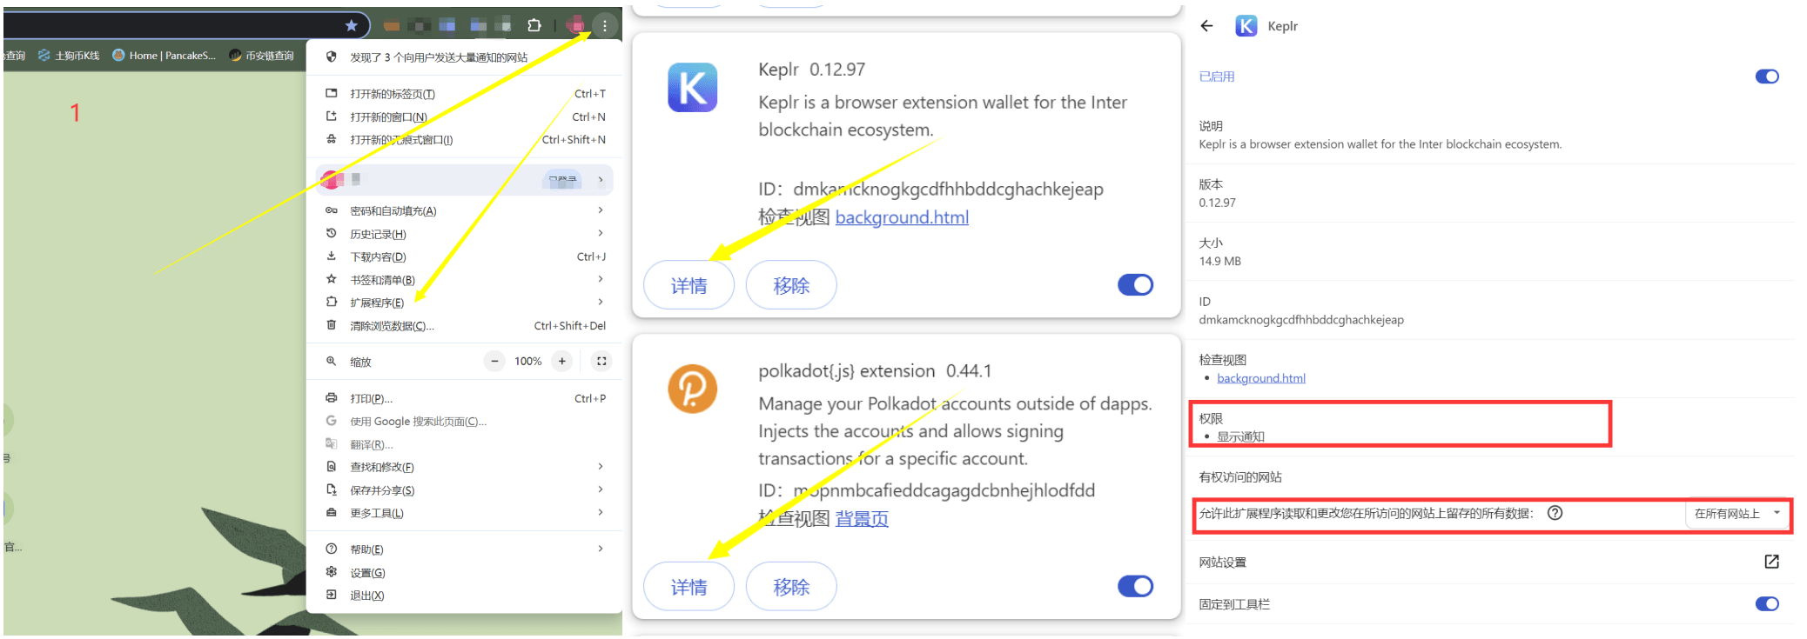This screenshot has width=1807, height=639.
Task: Expand 历史记录 submenu arrow
Action: (x=601, y=233)
